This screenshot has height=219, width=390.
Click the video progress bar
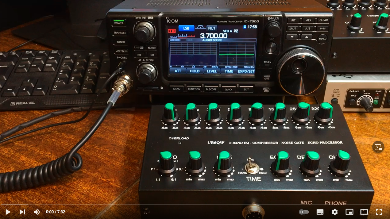click(195, 204)
